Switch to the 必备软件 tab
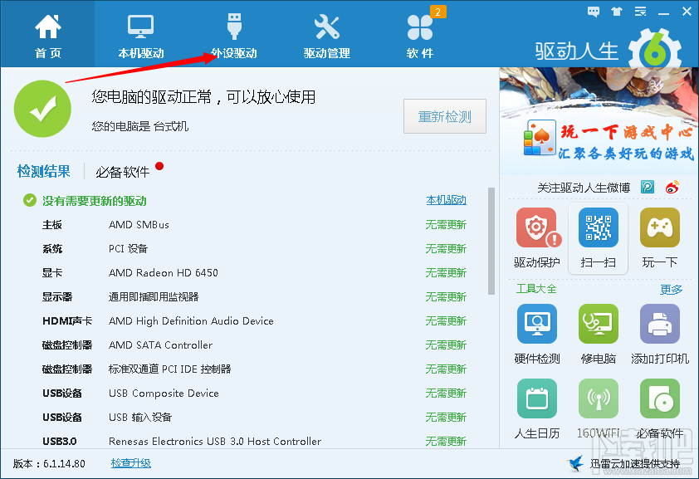This screenshot has width=699, height=479. click(123, 172)
